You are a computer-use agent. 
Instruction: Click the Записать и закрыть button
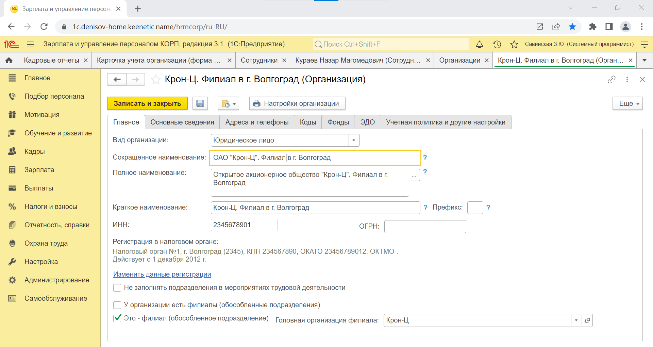pyautogui.click(x=147, y=103)
